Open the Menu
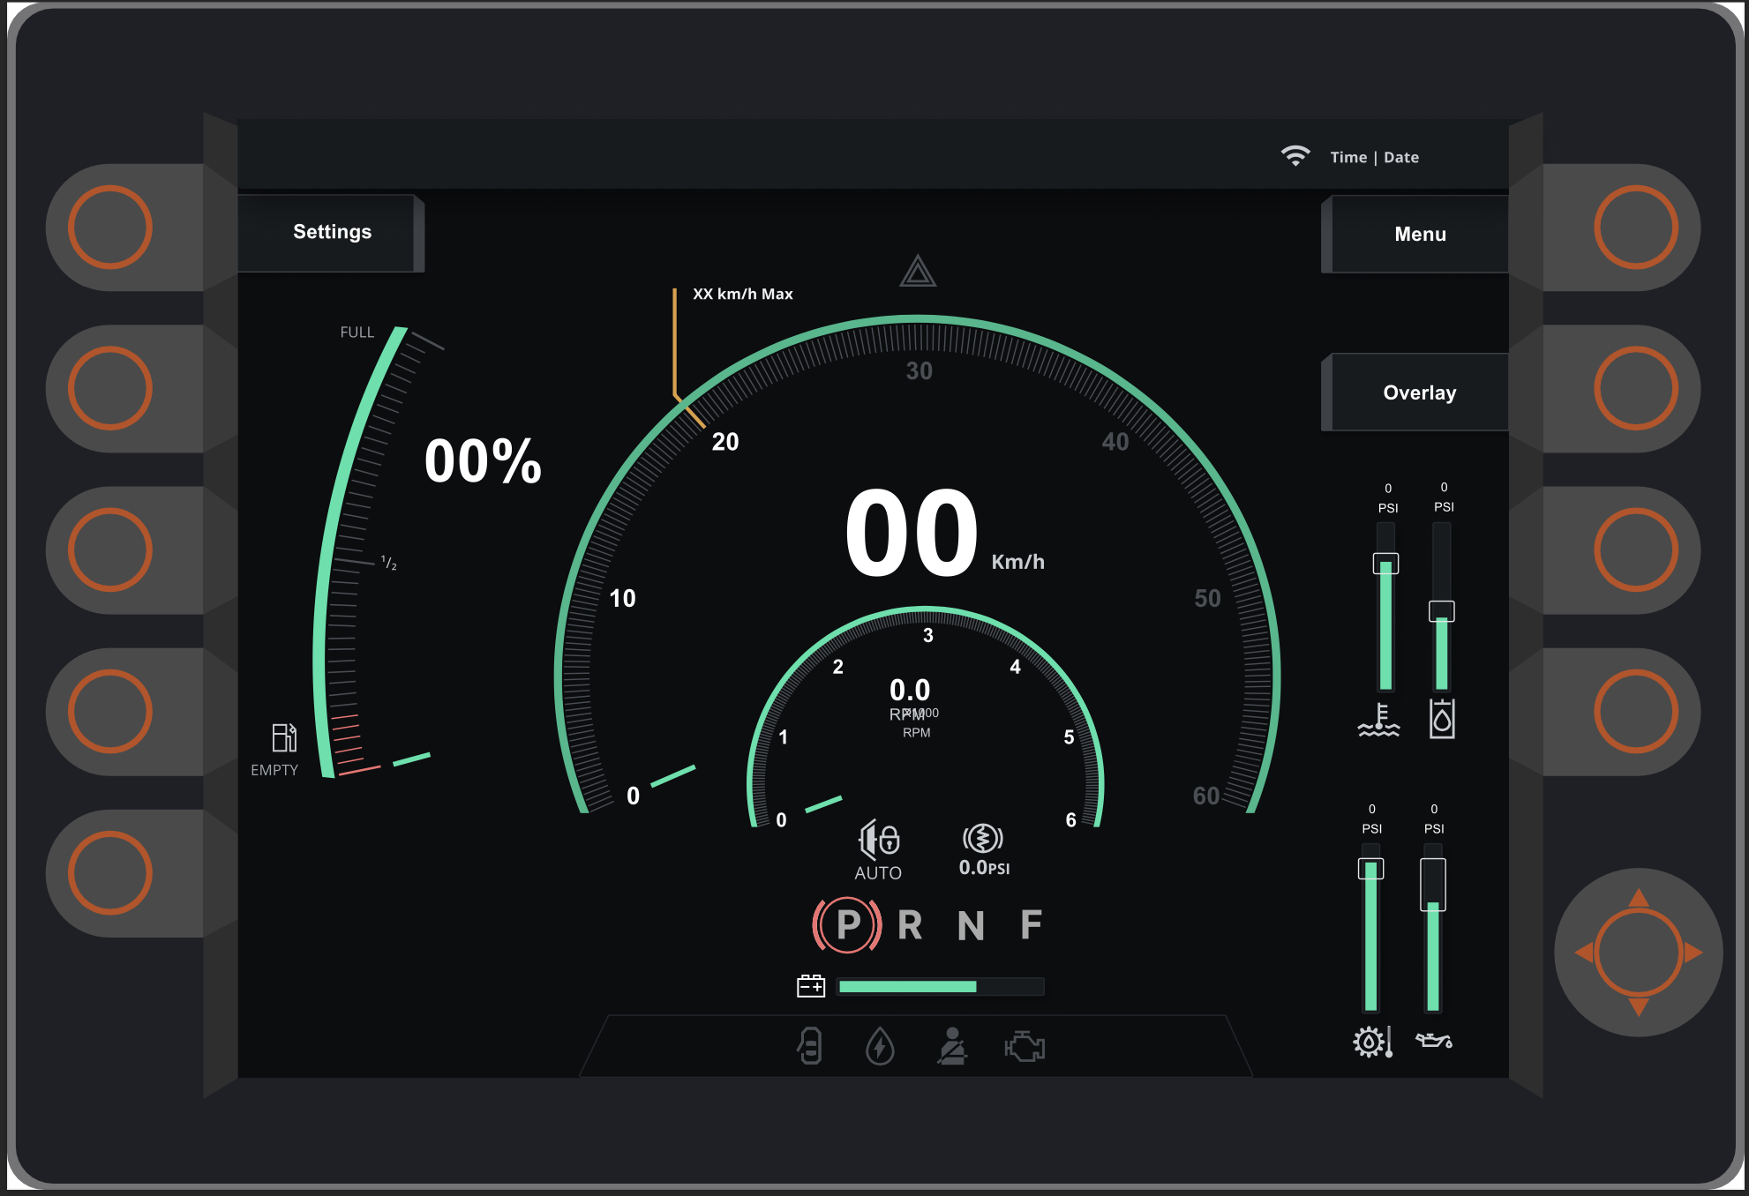Screen dimensions: 1749x1196 tap(1419, 235)
